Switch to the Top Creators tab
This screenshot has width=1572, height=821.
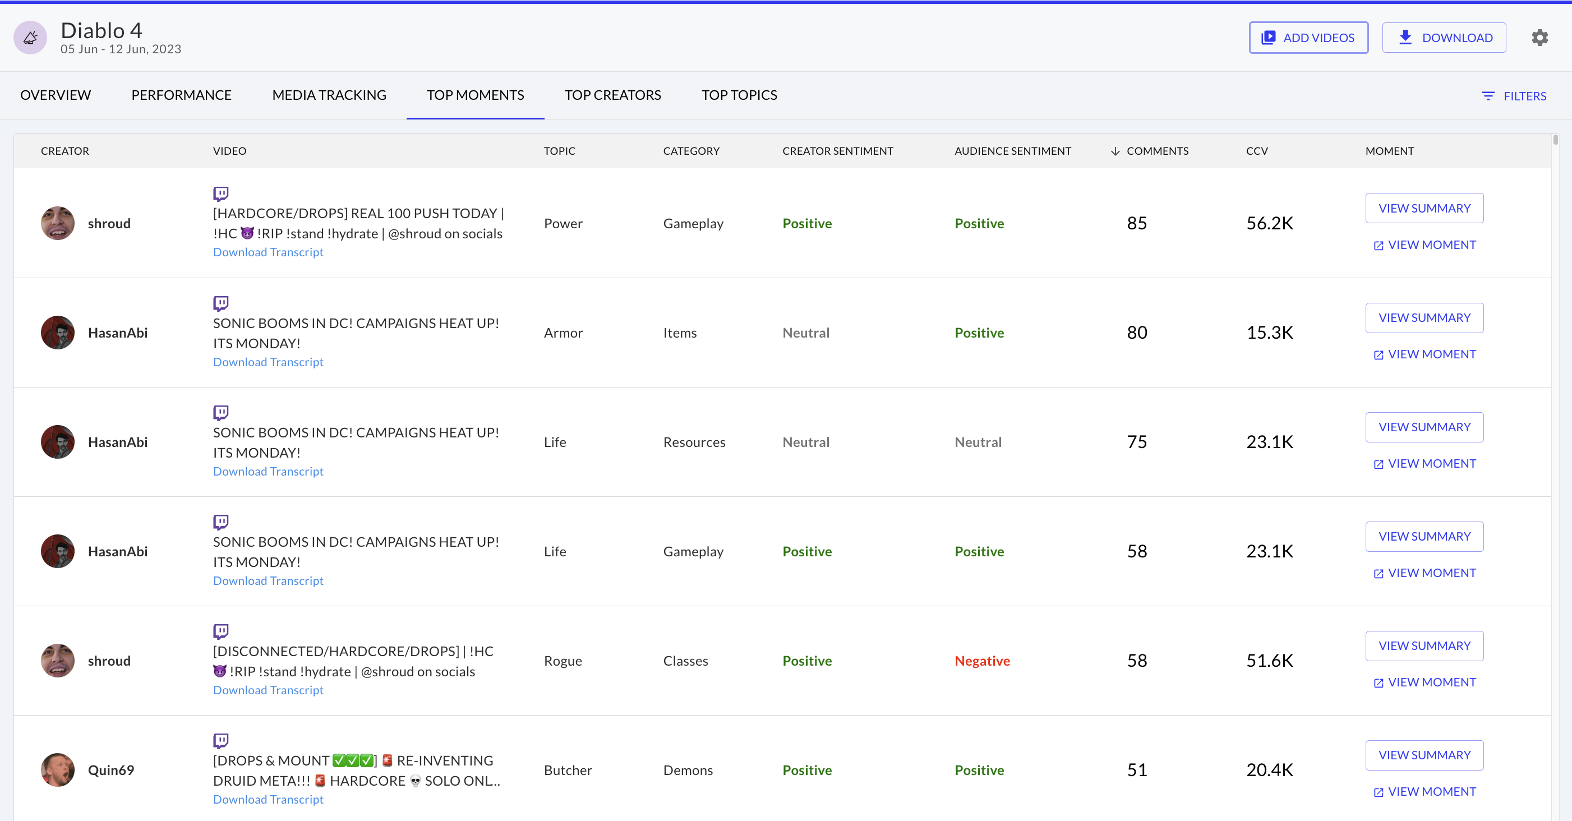click(x=612, y=95)
